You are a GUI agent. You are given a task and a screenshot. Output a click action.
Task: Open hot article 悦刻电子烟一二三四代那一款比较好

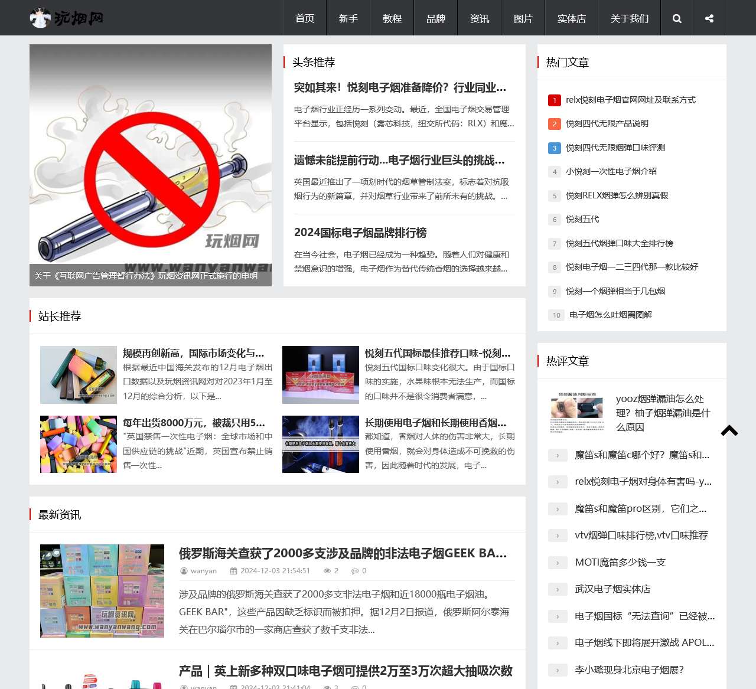click(x=632, y=267)
